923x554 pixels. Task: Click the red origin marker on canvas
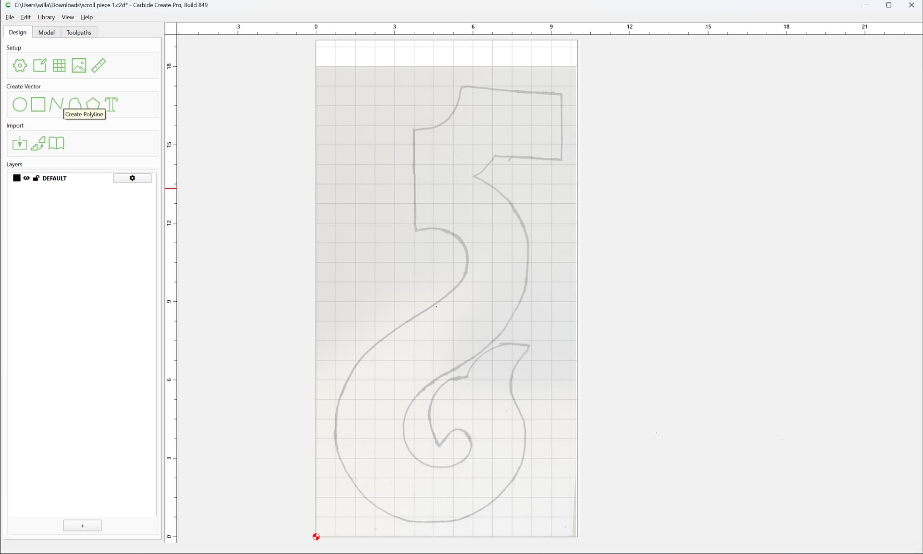coord(316,537)
